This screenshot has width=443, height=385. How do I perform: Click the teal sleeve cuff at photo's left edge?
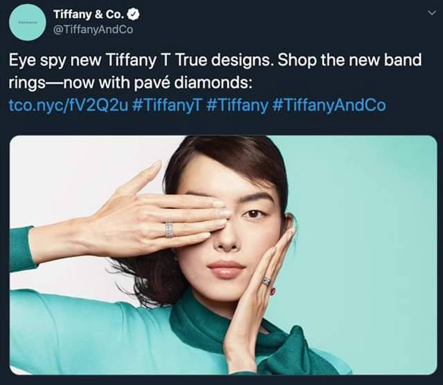tap(21, 248)
